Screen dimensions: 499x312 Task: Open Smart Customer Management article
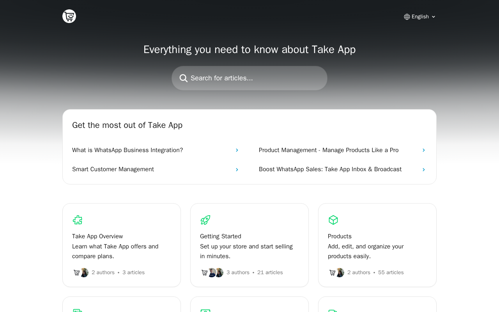click(x=113, y=169)
